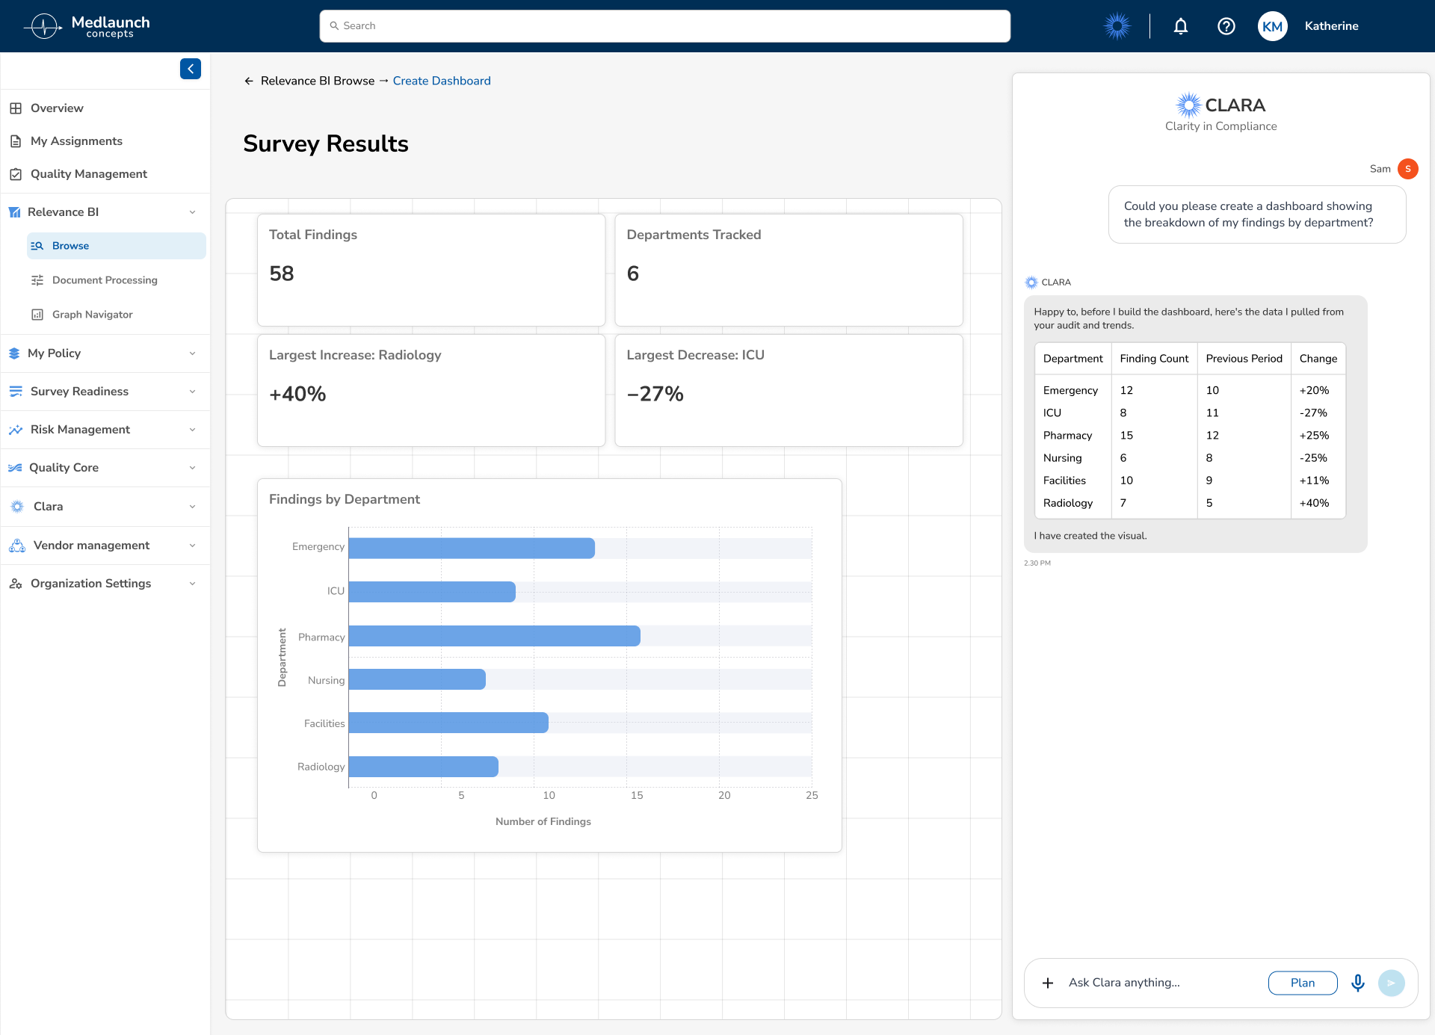The height and width of the screenshot is (1035, 1435).
Task: Click the Total Findings card
Action: [x=431, y=270]
